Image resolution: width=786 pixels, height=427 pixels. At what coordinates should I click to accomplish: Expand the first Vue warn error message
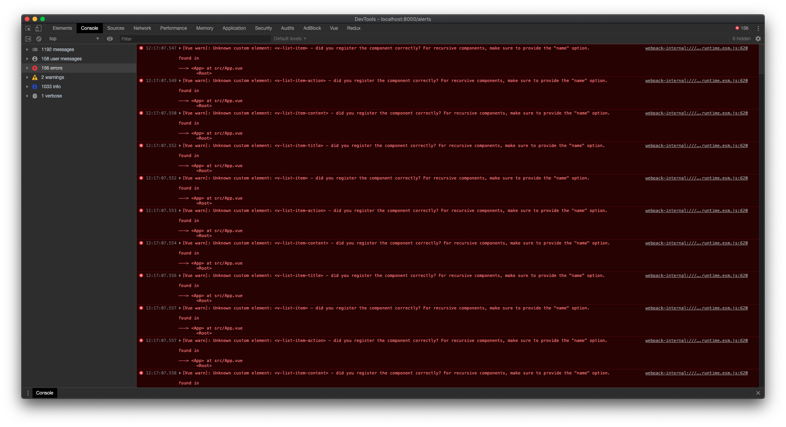[180, 48]
